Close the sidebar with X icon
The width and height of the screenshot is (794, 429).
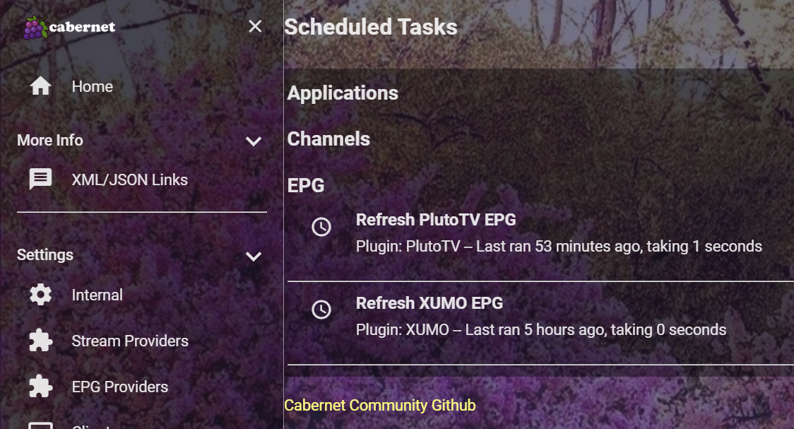click(x=255, y=27)
